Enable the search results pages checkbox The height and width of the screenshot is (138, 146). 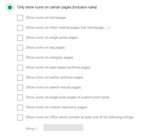click(20, 88)
